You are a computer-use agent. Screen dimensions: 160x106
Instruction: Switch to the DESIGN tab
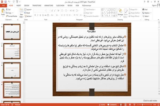pyautogui.click(x=27, y=6)
